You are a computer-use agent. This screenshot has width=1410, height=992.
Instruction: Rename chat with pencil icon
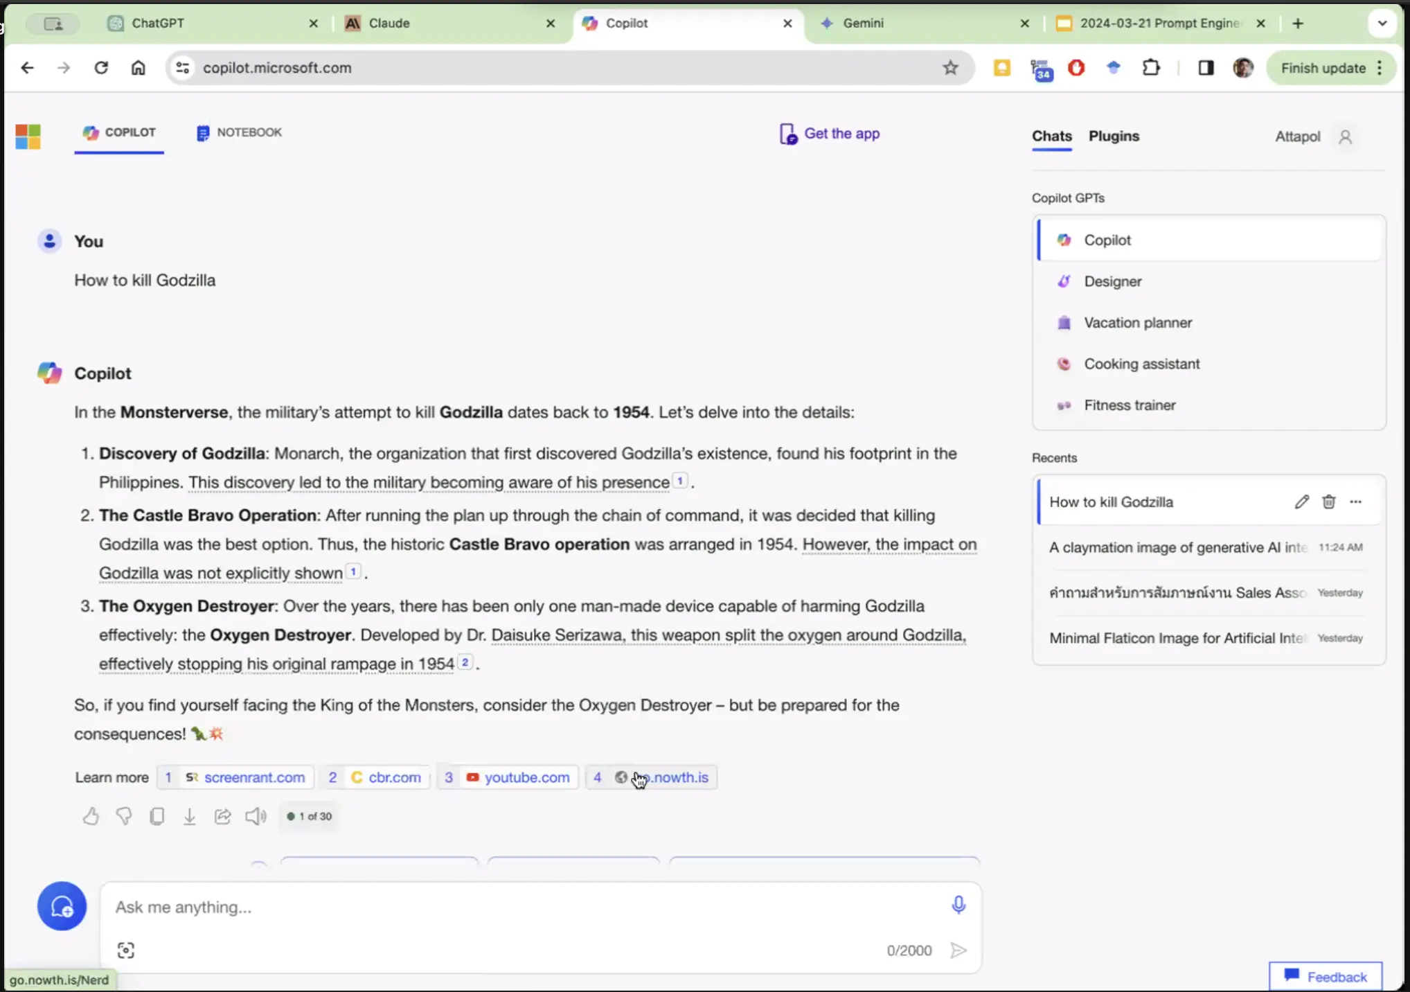click(1301, 502)
